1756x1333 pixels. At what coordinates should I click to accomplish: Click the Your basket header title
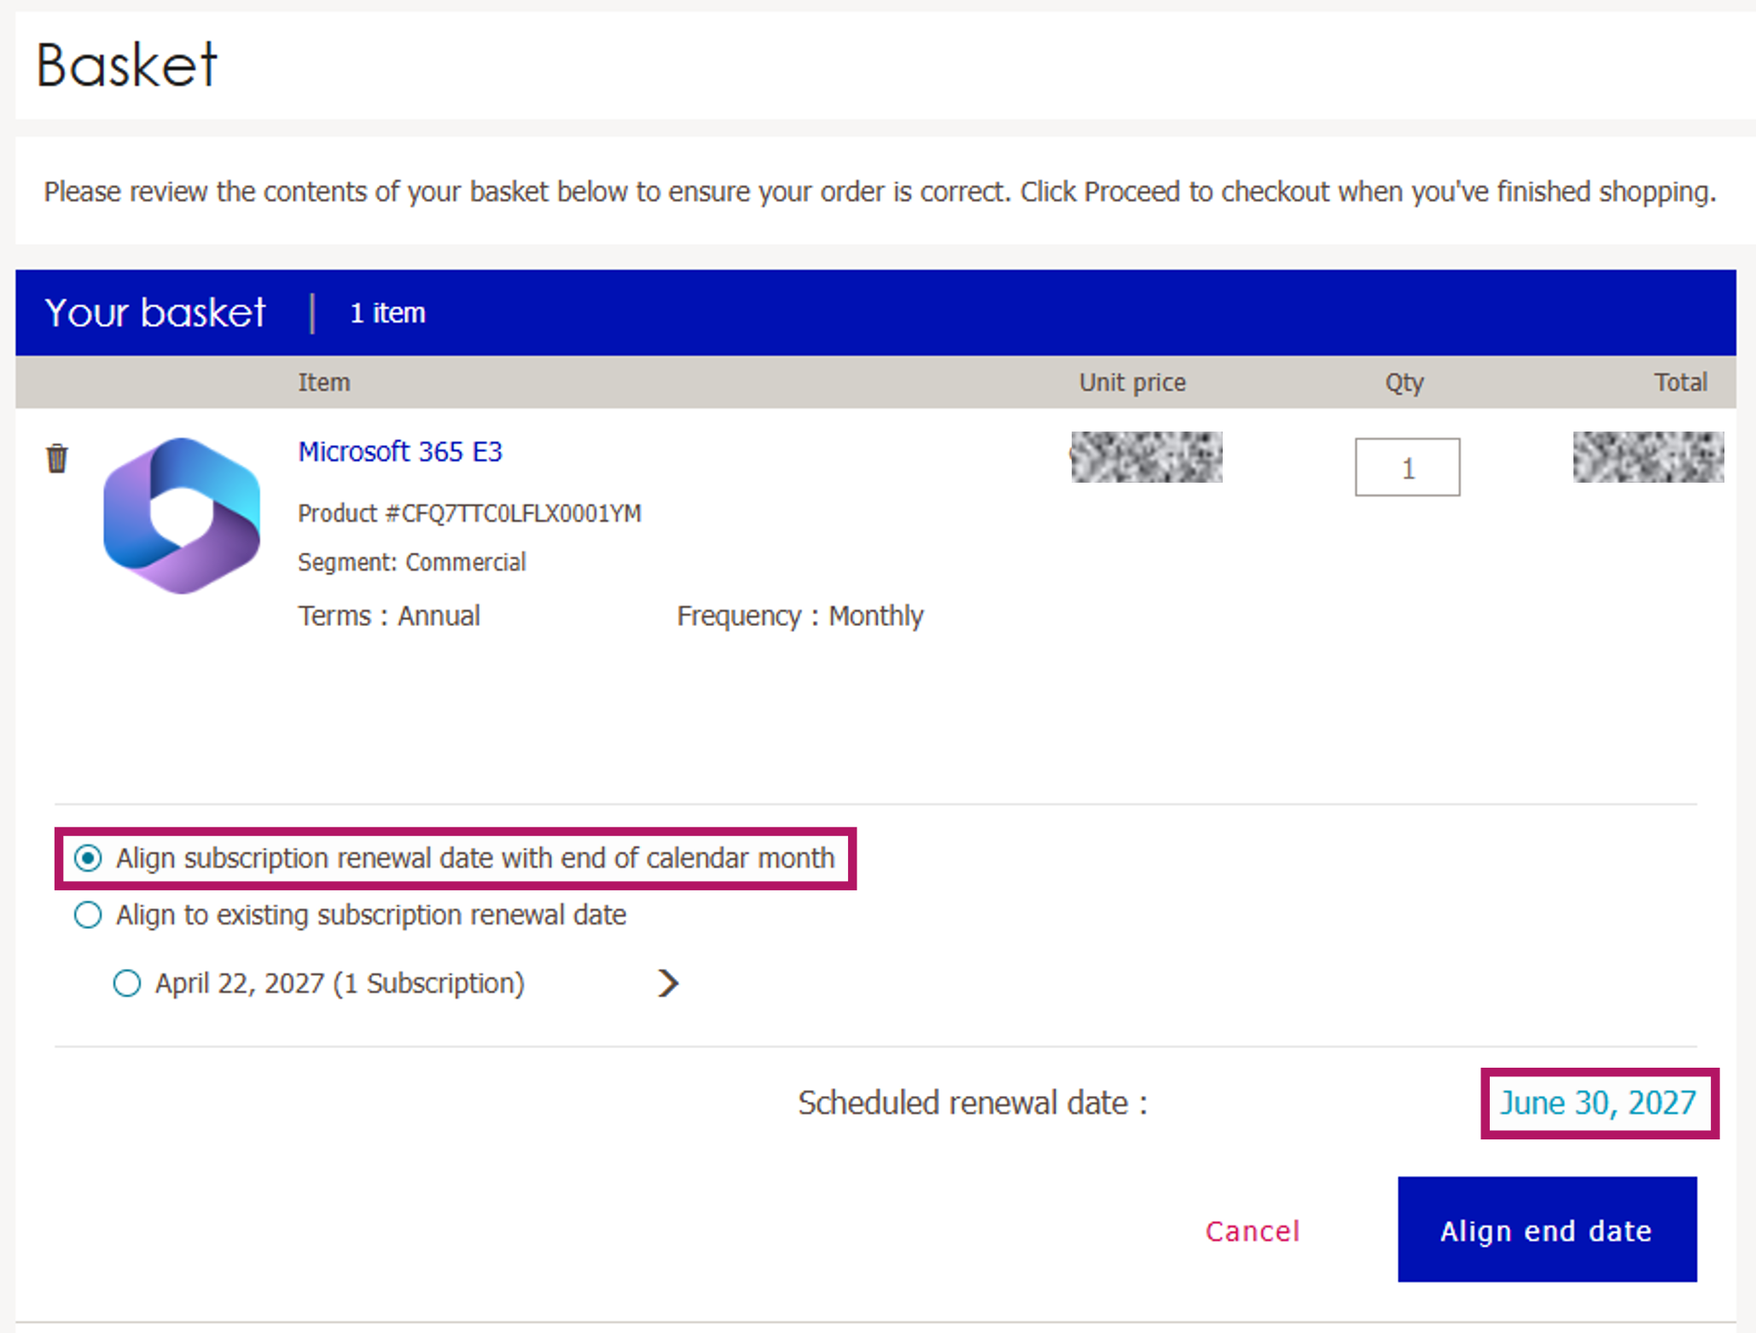(155, 313)
